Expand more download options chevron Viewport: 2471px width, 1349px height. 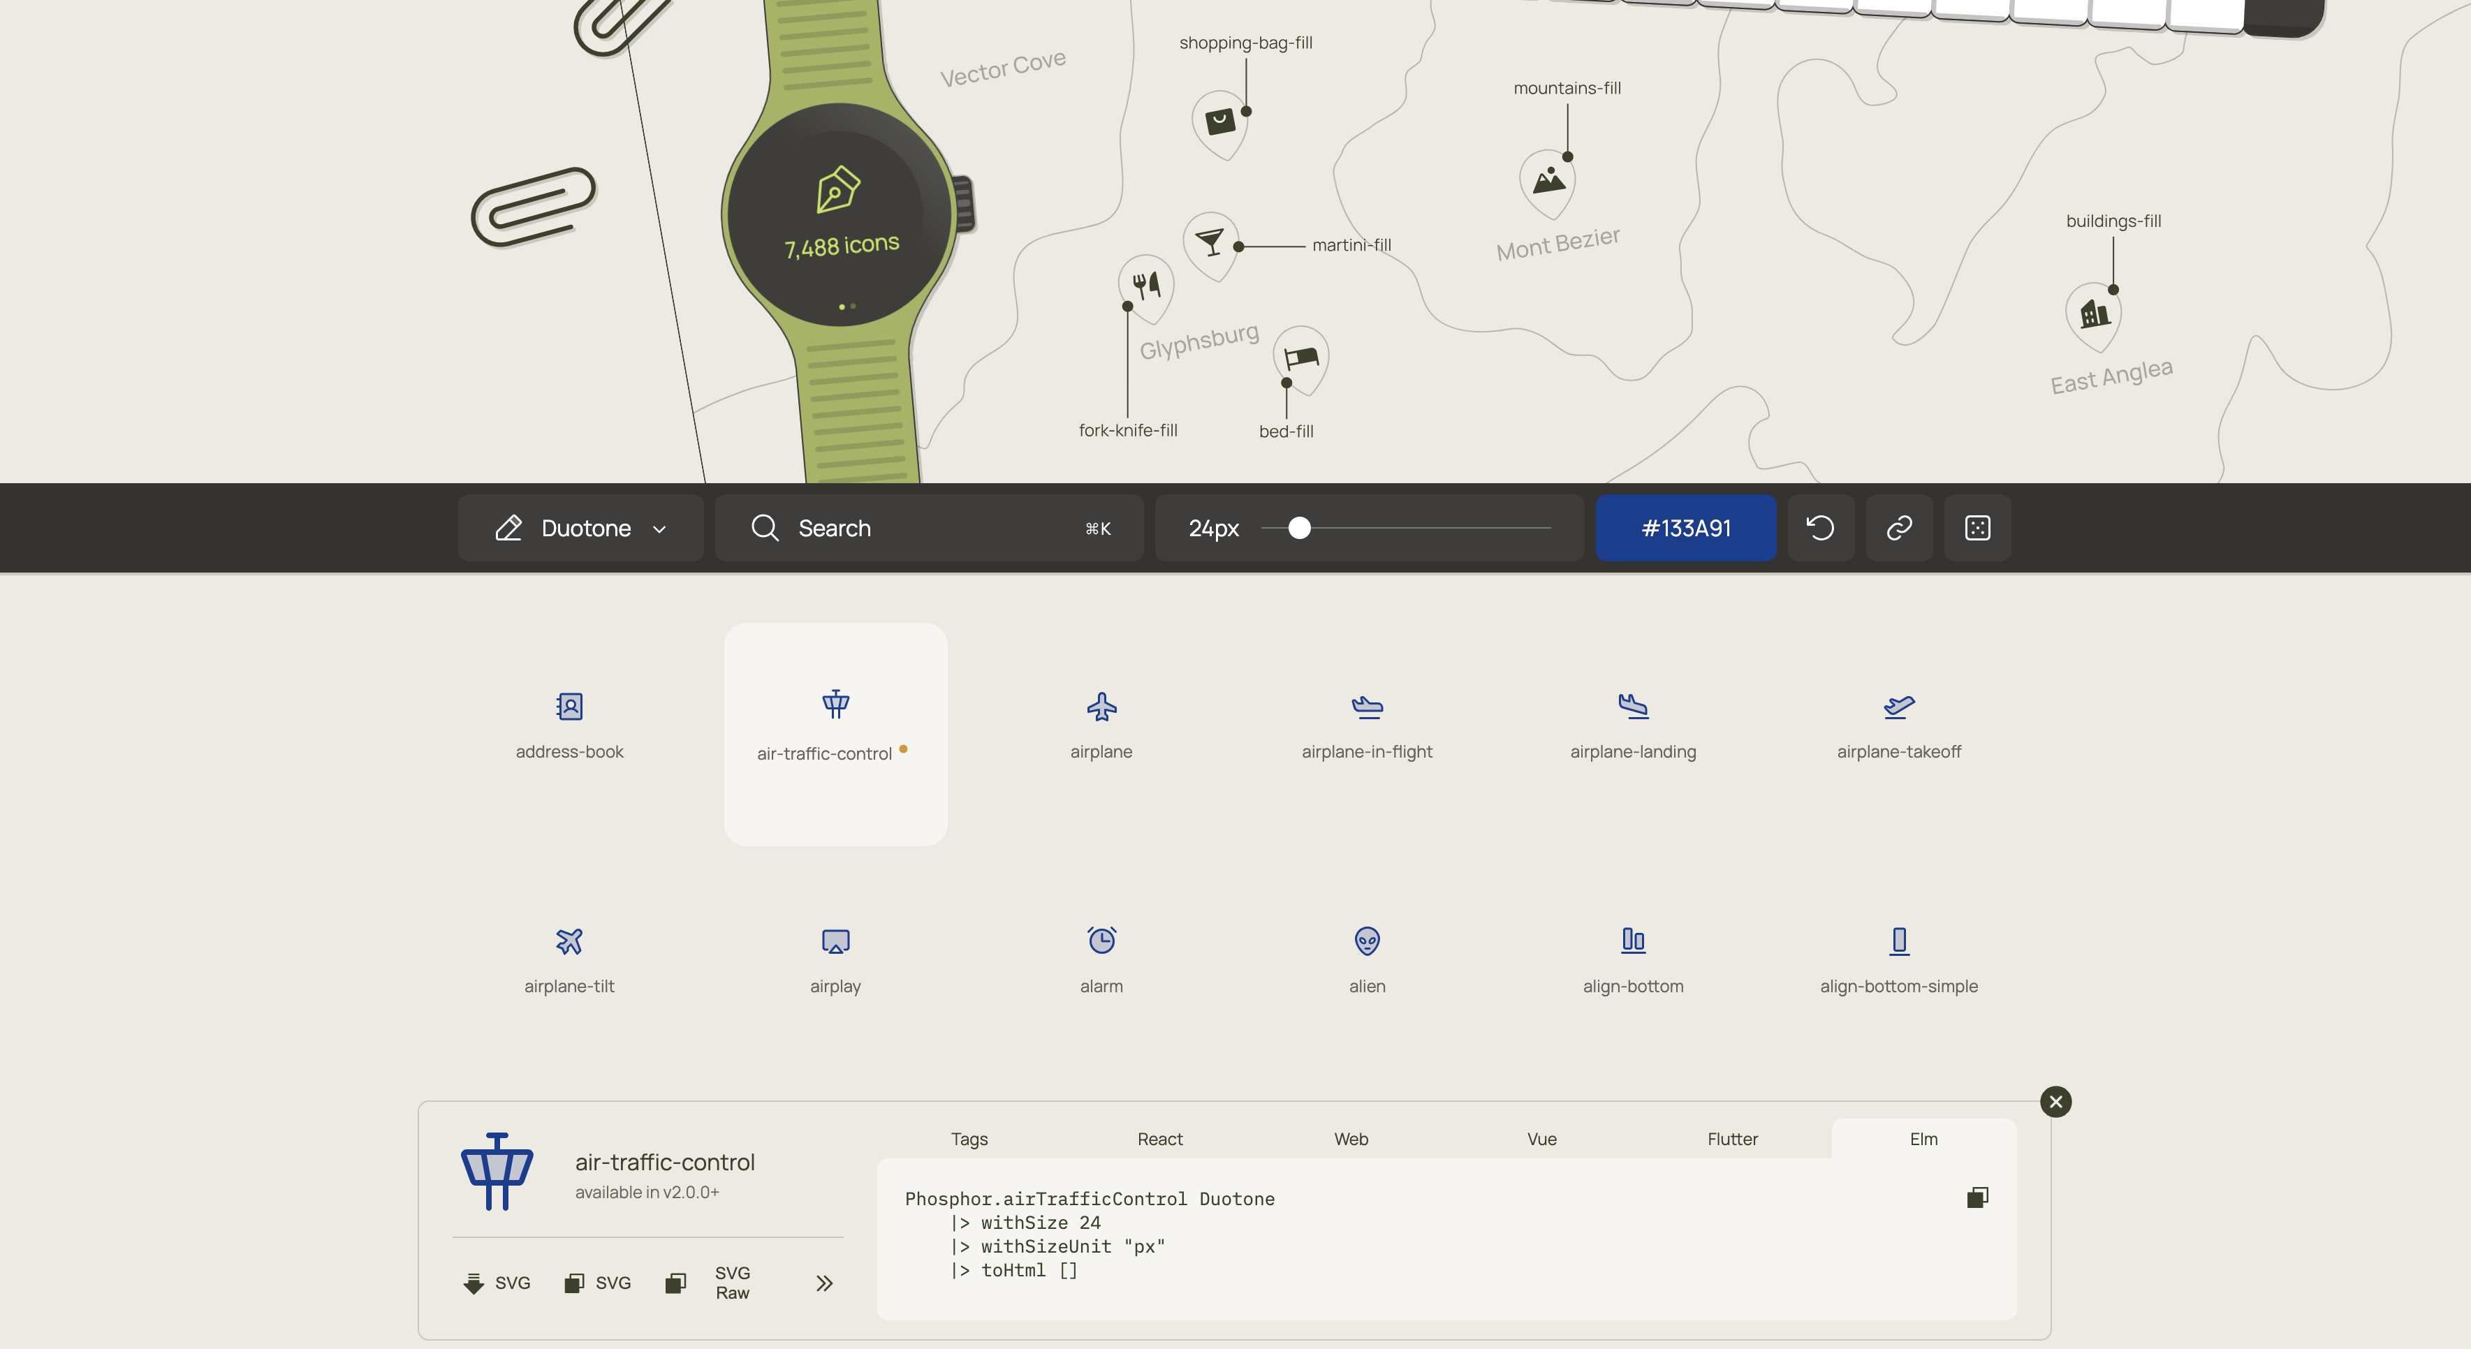(x=824, y=1283)
